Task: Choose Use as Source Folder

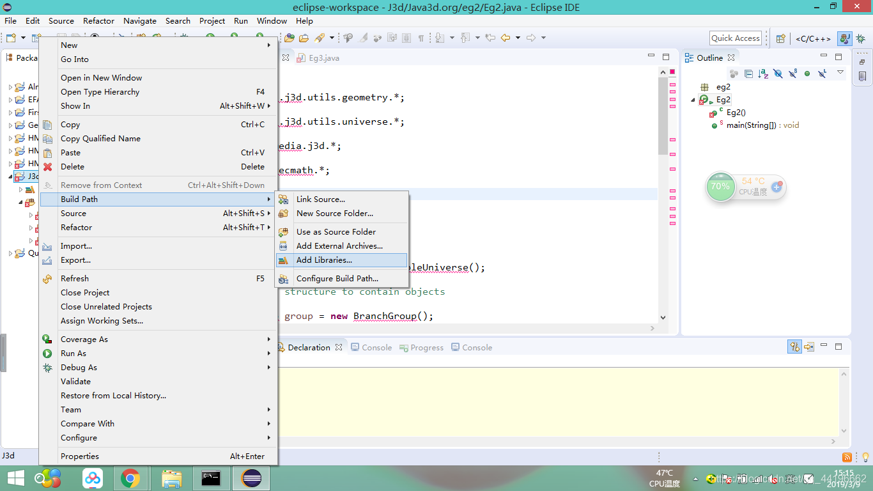Action: (341, 232)
